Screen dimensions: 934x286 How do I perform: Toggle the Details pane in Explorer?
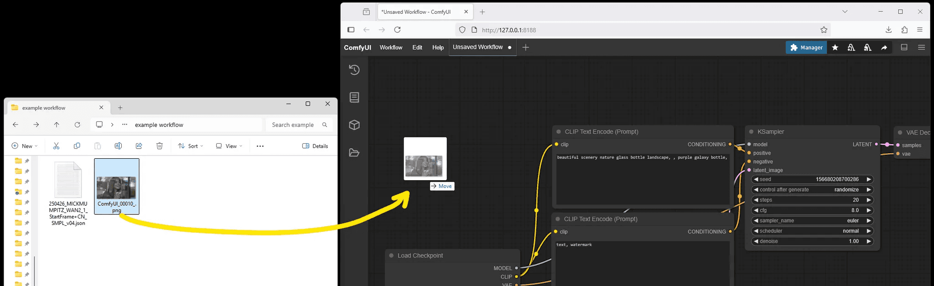315,146
